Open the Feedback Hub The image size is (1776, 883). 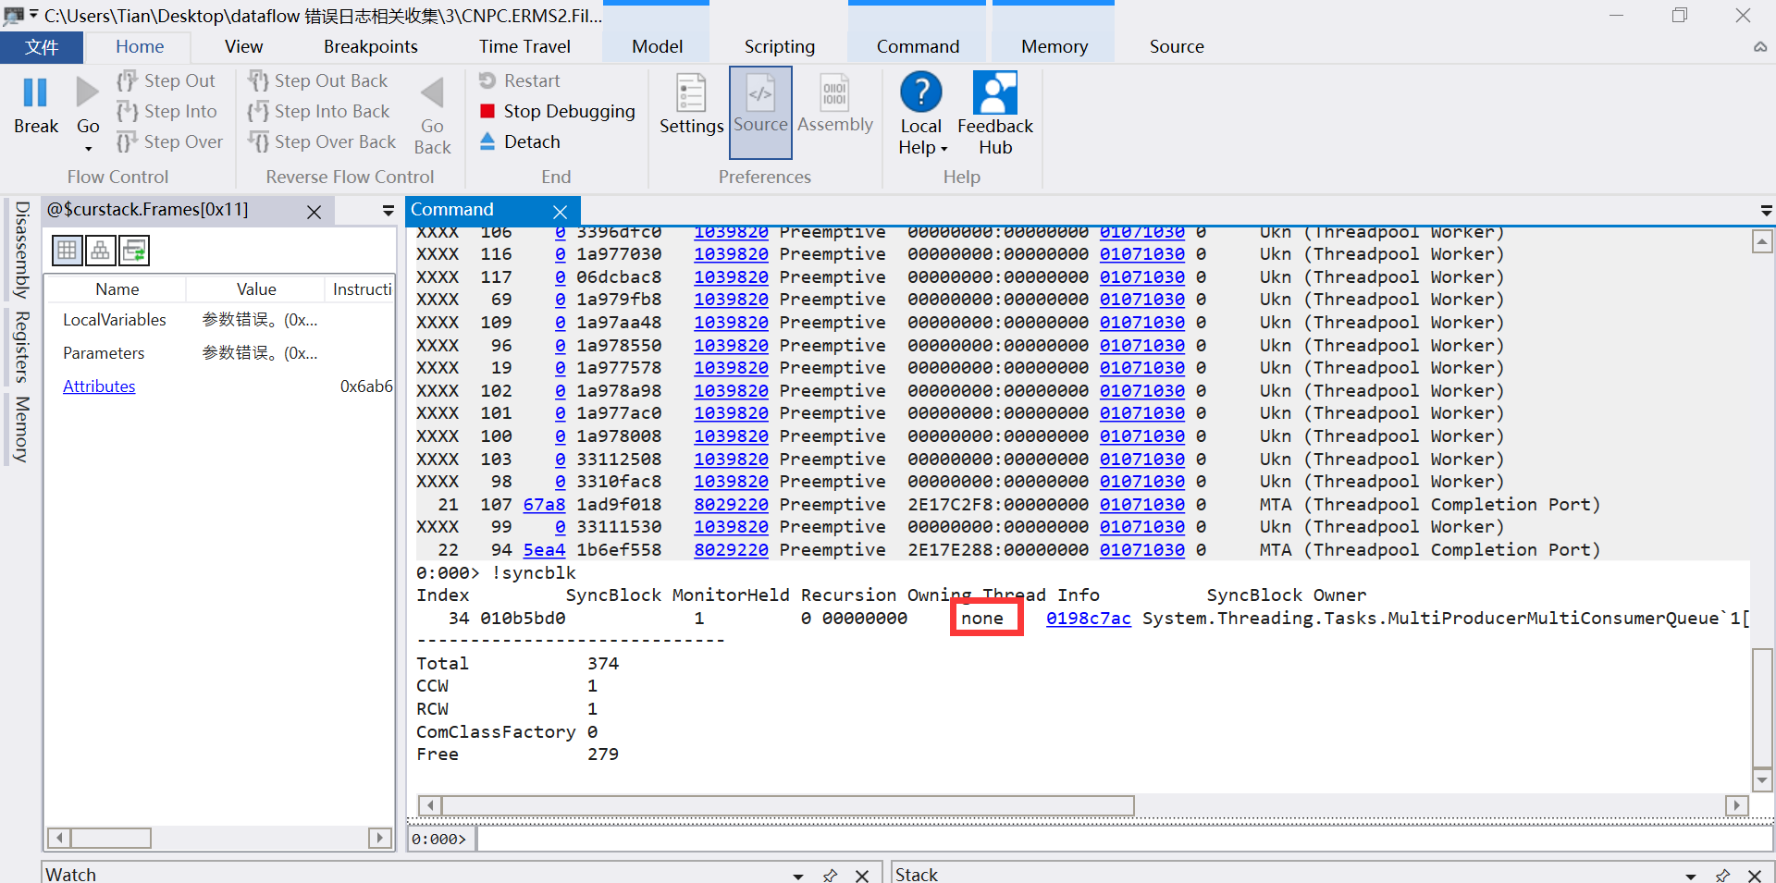coord(995,112)
